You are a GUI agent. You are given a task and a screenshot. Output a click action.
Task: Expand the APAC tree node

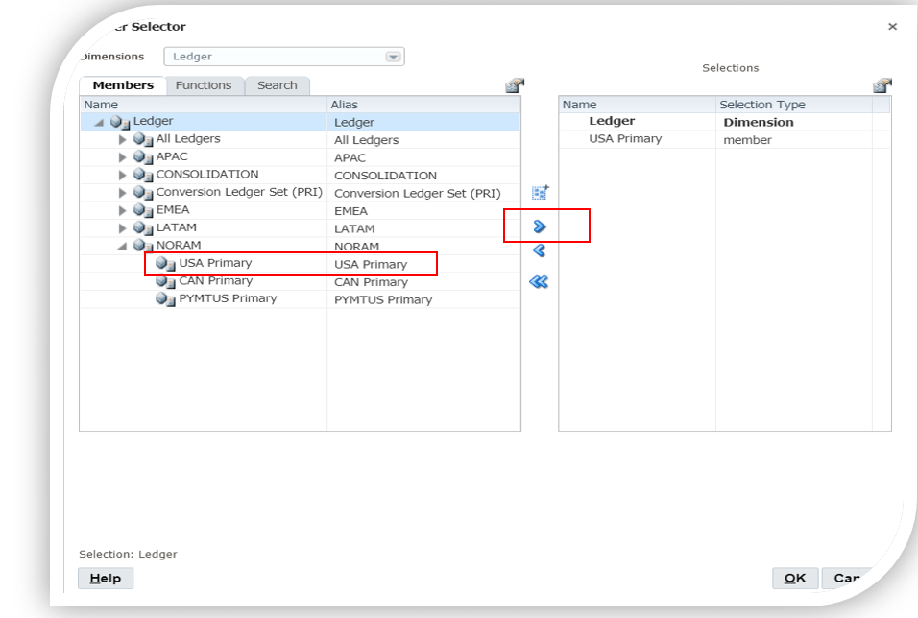pos(123,157)
